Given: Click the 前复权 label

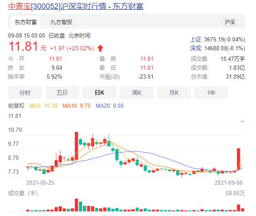Looking at the screenshot, I should pos(16,106).
